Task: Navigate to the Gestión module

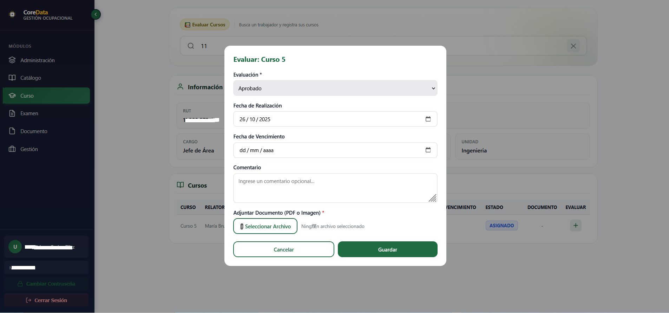Action: [x=29, y=149]
